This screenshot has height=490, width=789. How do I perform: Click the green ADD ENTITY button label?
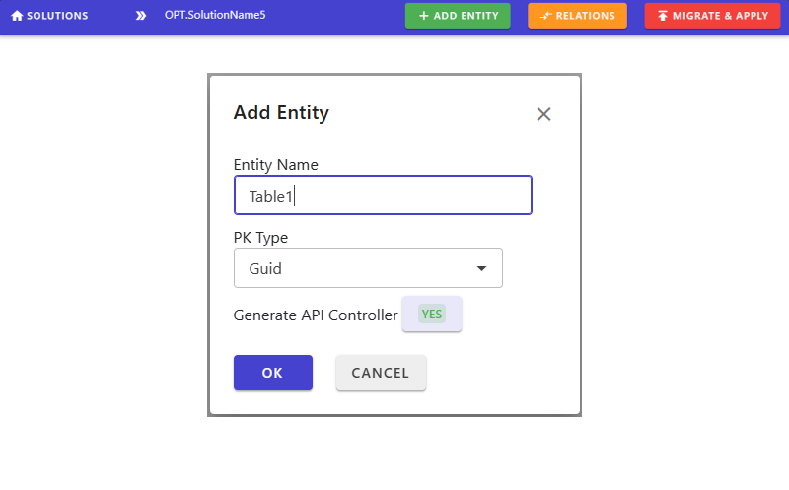[466, 16]
